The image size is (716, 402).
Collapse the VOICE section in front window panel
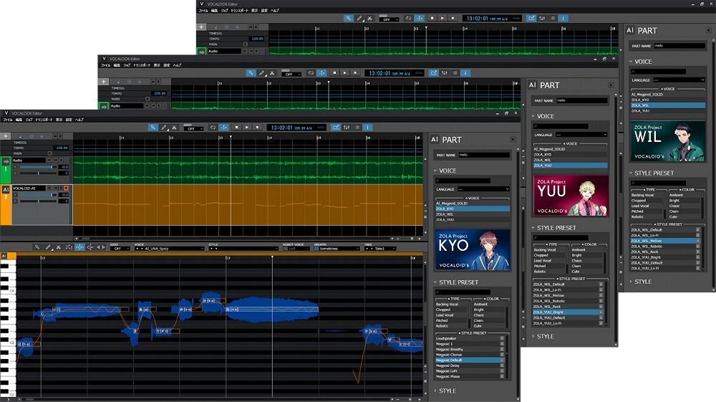click(x=435, y=171)
